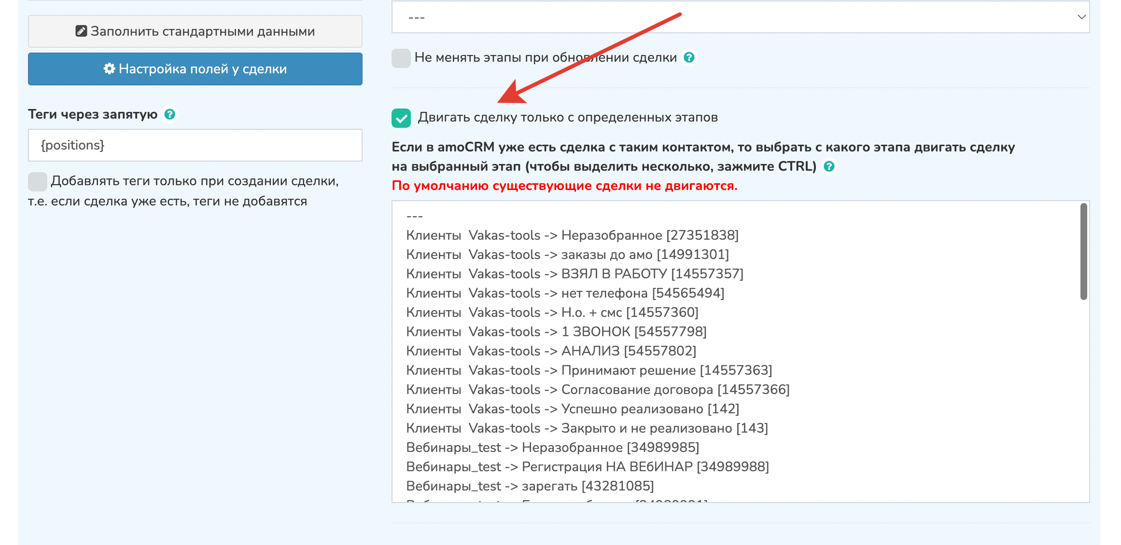Click the gear icon on 'Настройка полей у сделки'

tap(109, 69)
